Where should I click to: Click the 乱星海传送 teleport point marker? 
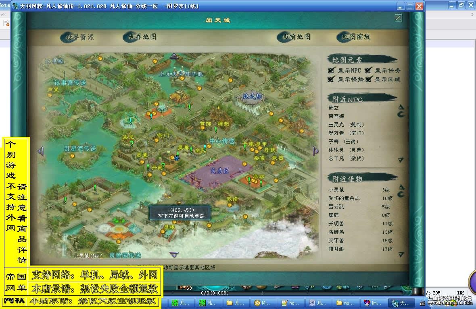pyautogui.click(x=72, y=156)
